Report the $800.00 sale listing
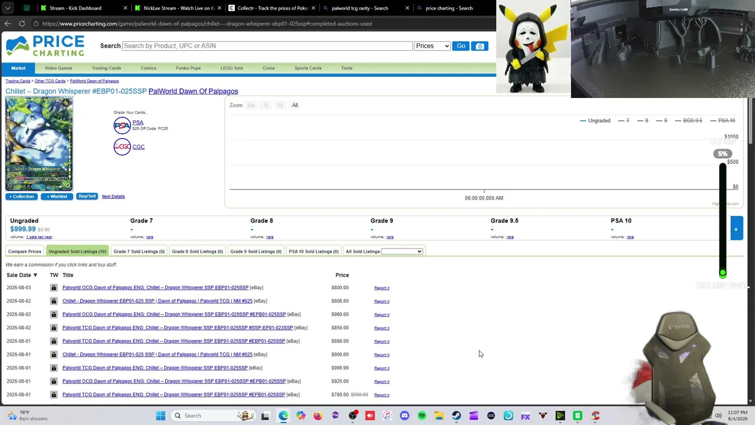 [x=382, y=288]
